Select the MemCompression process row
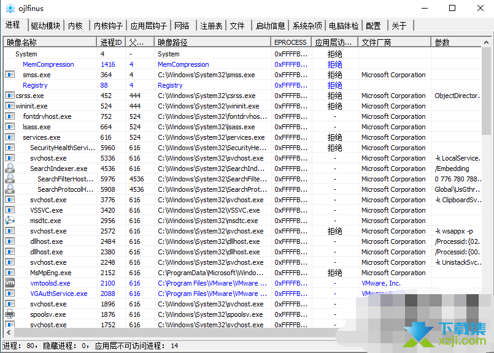This screenshot has width=494, height=353. (242, 64)
